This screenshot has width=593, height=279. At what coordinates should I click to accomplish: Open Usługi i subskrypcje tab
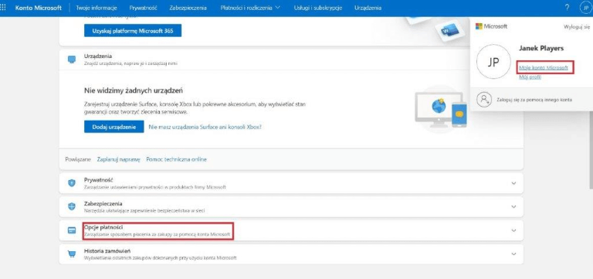click(318, 8)
